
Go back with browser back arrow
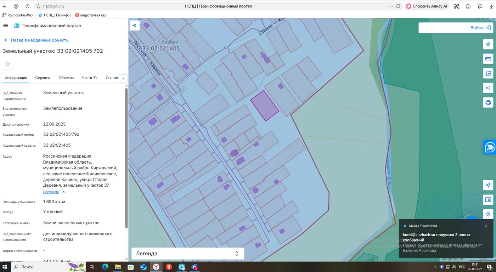tap(5, 6)
